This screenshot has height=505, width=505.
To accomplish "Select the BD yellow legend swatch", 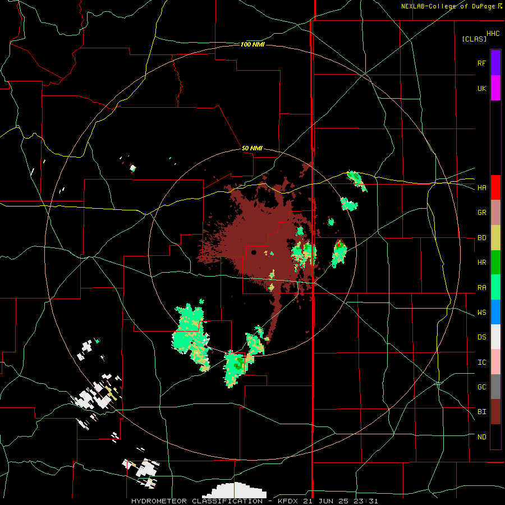I will (495, 238).
